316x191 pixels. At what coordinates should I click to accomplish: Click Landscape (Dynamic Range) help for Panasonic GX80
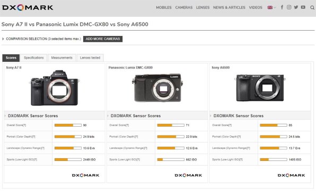coord(145,148)
